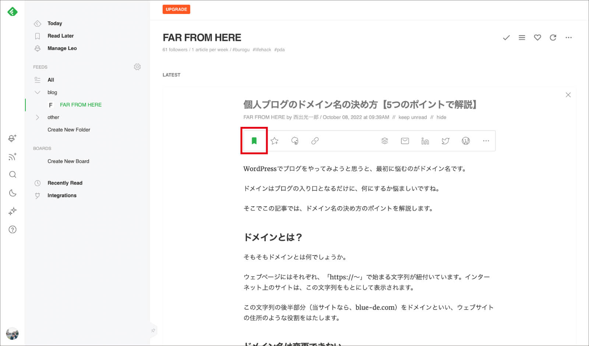Click the #pda tag
Image resolution: width=589 pixels, height=346 pixels.
pyautogui.click(x=279, y=50)
